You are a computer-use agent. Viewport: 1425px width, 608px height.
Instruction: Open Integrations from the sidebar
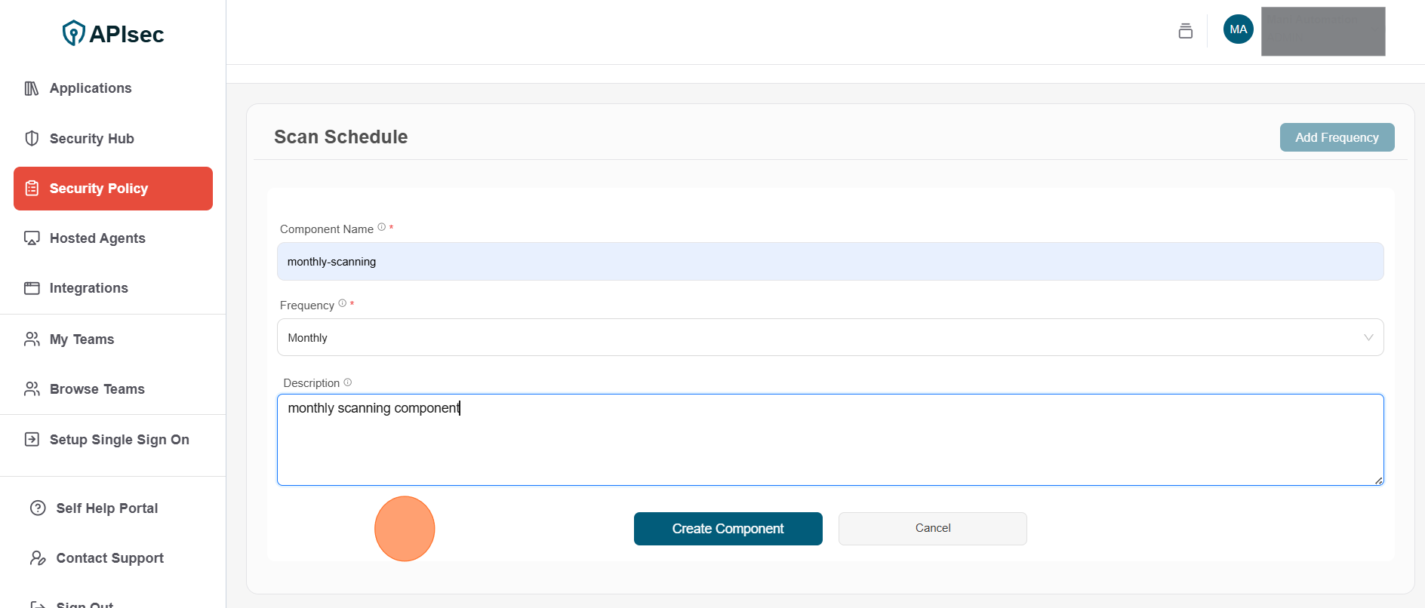point(88,288)
